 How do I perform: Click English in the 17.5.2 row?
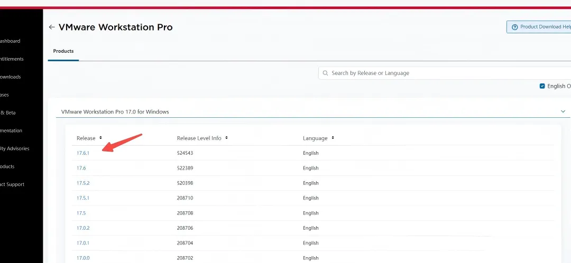[x=311, y=183]
